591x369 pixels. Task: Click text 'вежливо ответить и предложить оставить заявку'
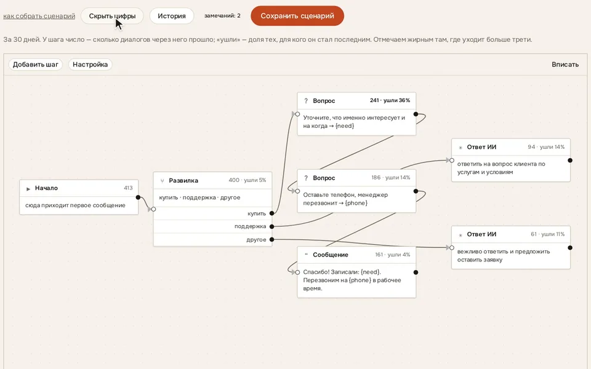tap(504, 255)
